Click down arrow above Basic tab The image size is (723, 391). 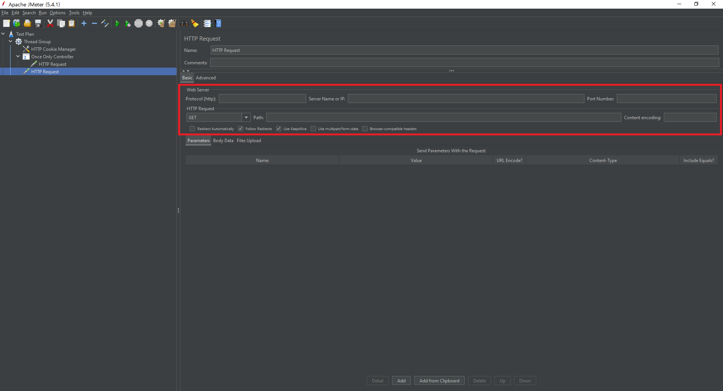click(188, 71)
